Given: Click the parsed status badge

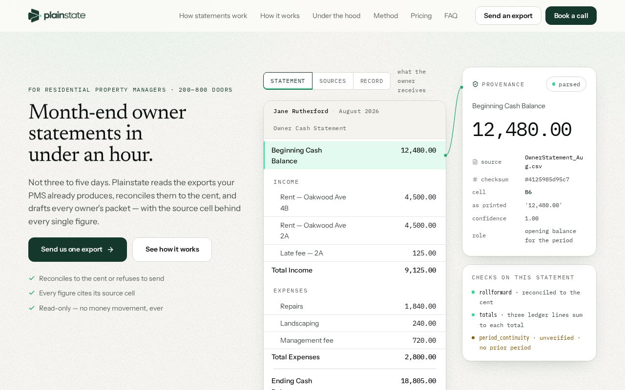Looking at the screenshot, I should [x=566, y=84].
